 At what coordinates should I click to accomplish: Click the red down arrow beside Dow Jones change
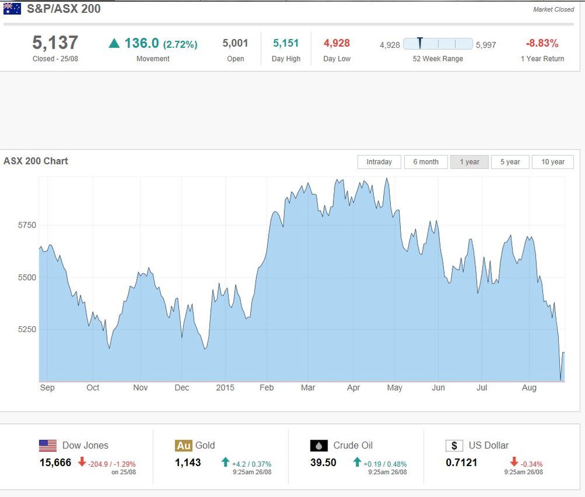coord(82,461)
